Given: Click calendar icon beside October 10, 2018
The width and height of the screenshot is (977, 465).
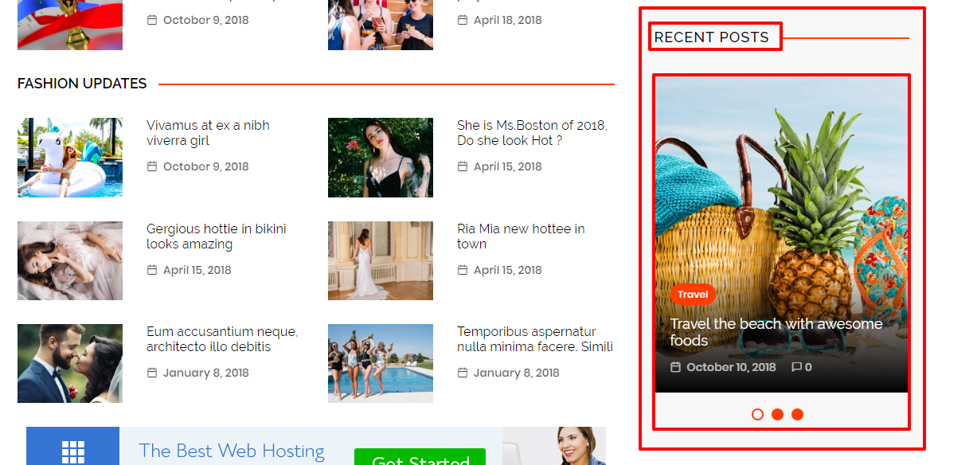Looking at the screenshot, I should 675,367.
